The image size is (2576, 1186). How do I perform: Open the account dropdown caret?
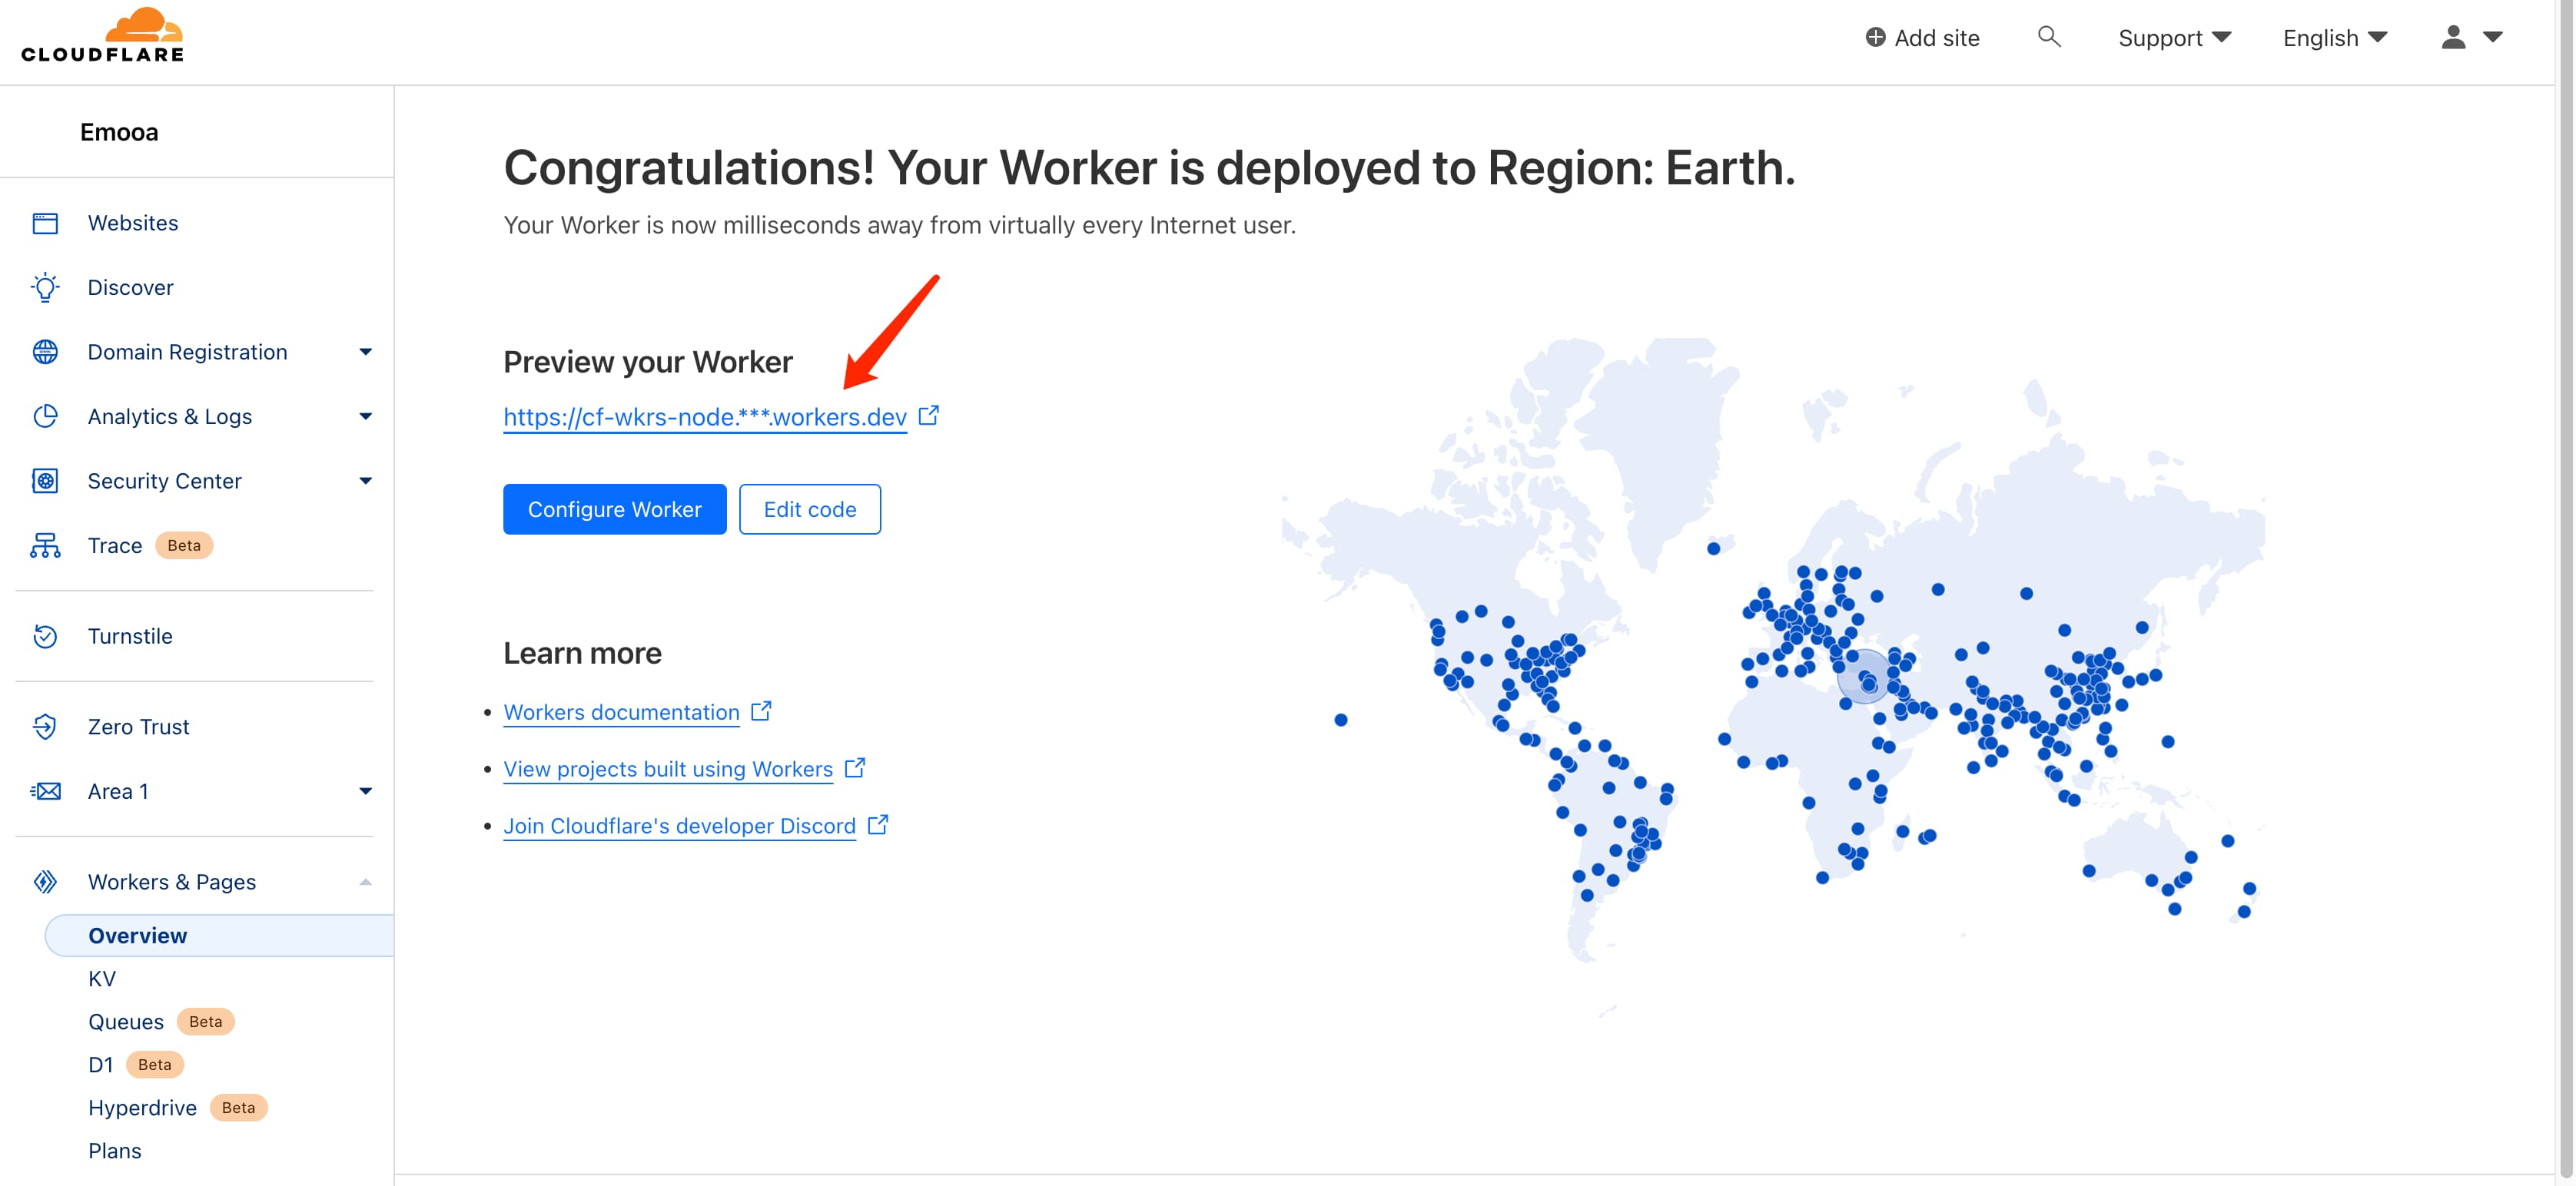[x=2493, y=37]
